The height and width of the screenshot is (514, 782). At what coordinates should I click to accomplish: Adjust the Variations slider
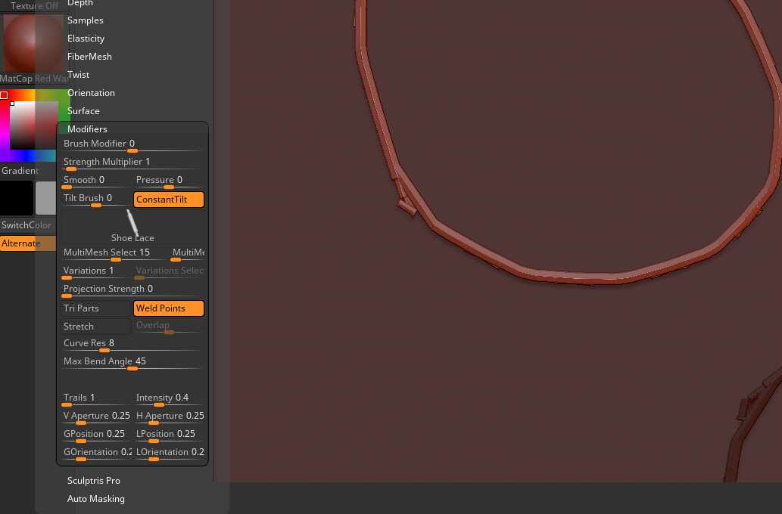pos(96,272)
